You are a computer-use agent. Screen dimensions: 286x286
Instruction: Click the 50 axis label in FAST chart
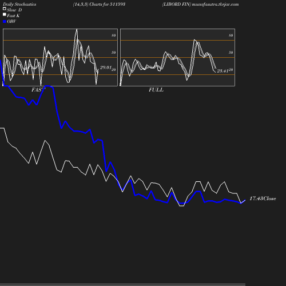point(114,53)
